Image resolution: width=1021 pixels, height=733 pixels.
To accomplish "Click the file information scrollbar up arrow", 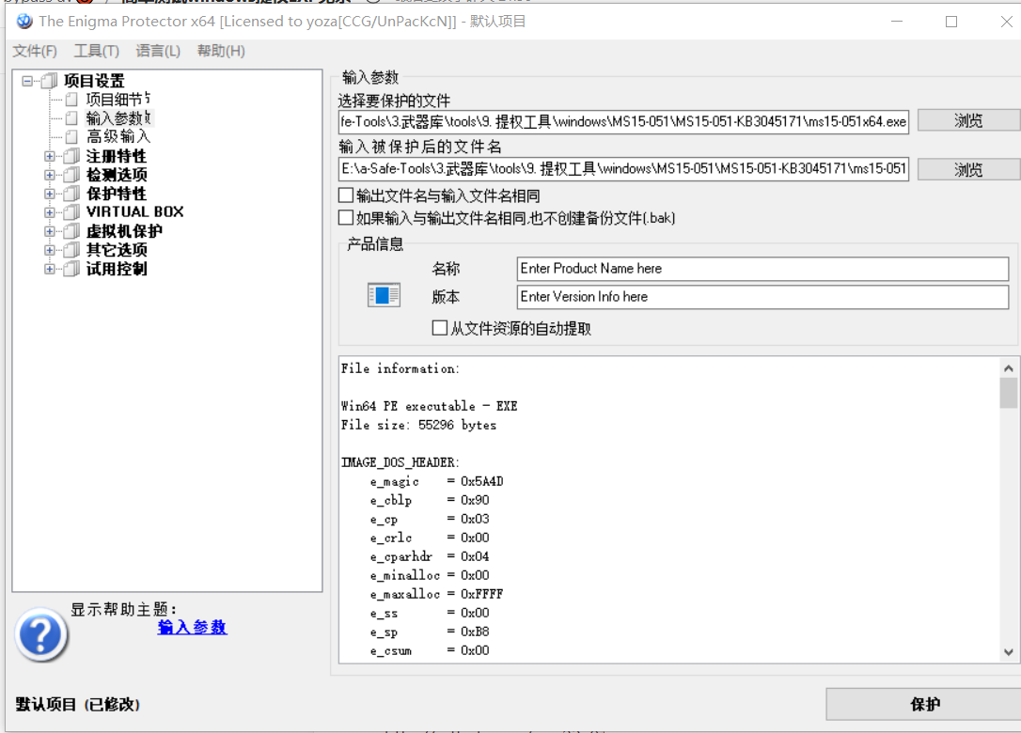I will pyautogui.click(x=1008, y=367).
